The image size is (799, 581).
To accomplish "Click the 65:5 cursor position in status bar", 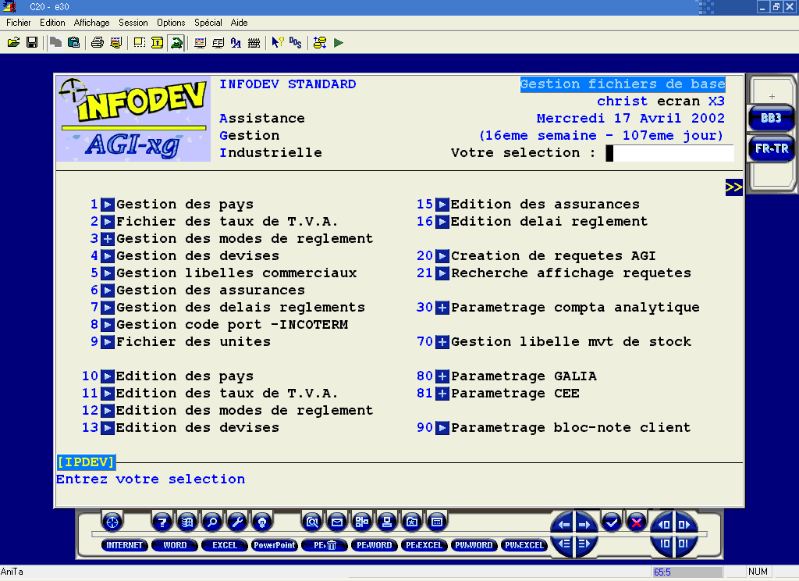I will tap(687, 572).
